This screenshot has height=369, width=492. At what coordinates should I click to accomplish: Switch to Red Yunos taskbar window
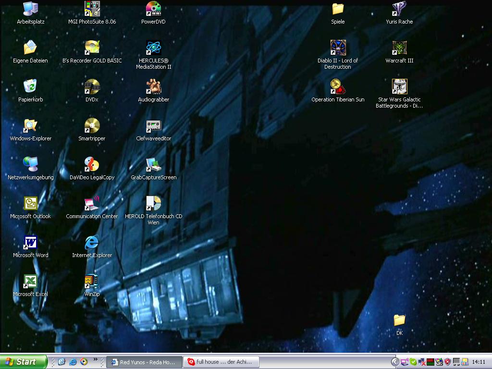[x=144, y=362]
